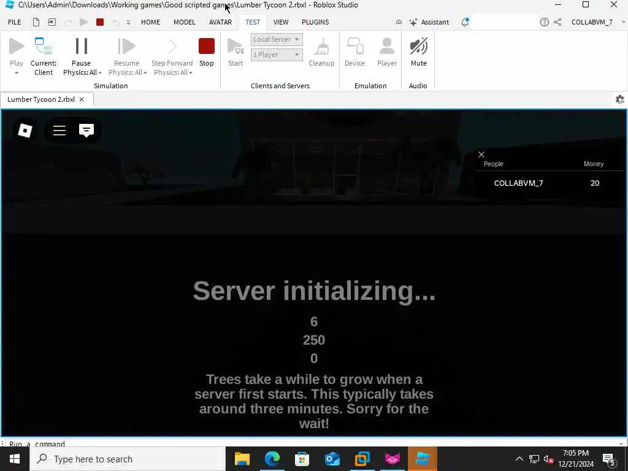
Task: Switch to the PLUGINS ribbon tab
Action: pos(315,22)
